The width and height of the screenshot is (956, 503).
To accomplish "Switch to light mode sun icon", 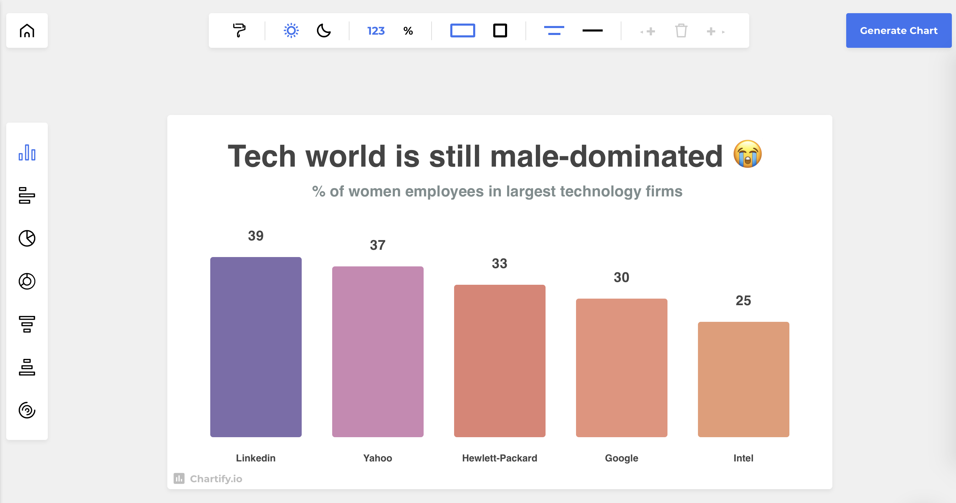I will pos(291,30).
